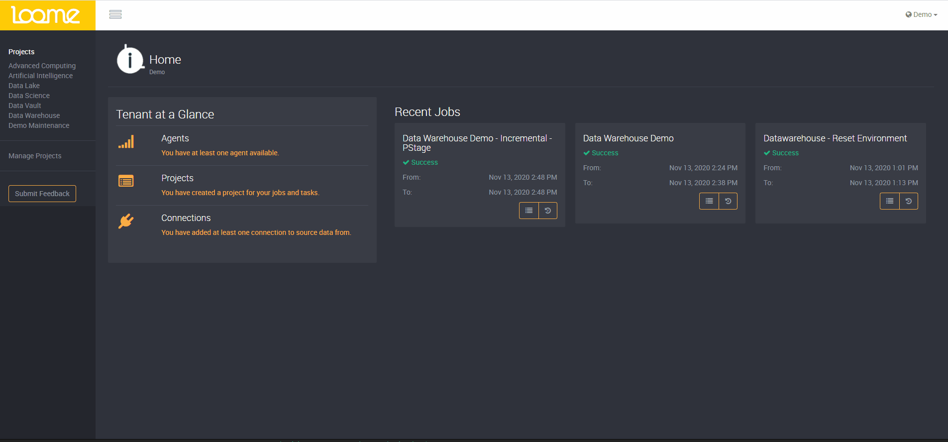This screenshot has height=442, width=948.
Task: Toggle the sidebar hamburger menu
Action: pos(115,14)
